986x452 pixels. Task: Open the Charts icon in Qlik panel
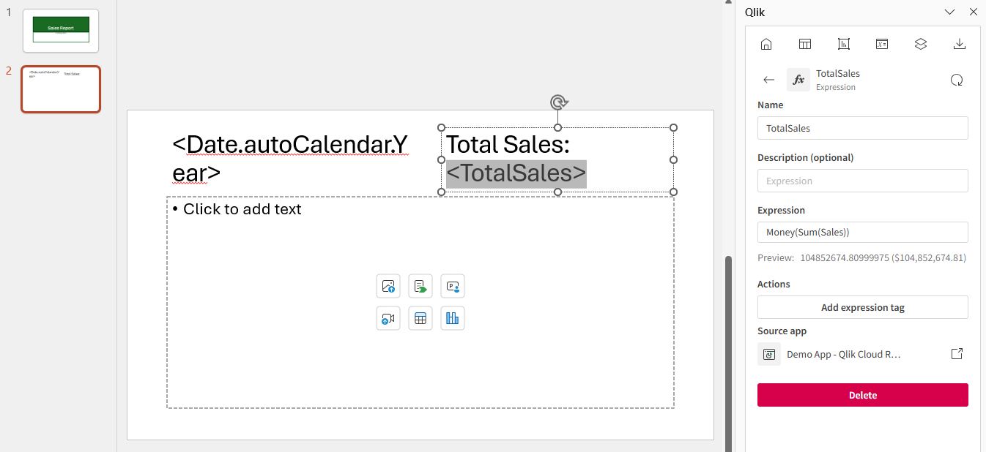pyautogui.click(x=844, y=44)
